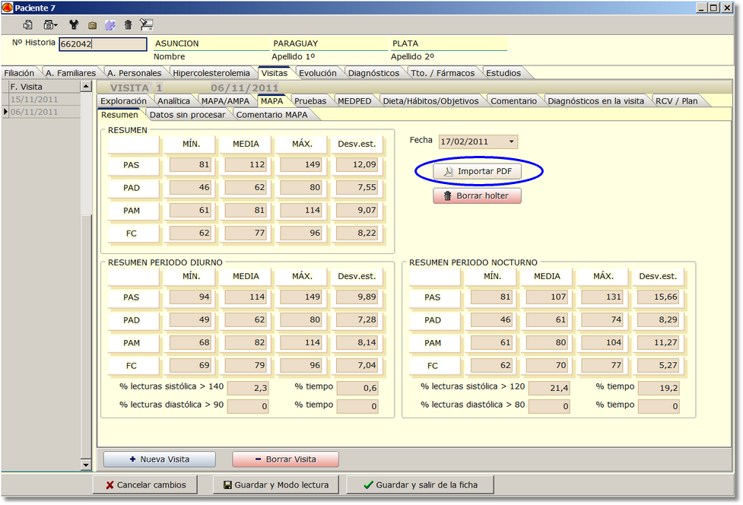Image resolution: width=743 pixels, height=505 pixels.
Task: Click RESUMEN PAS Desv.est. value 12,09
Action: point(357,164)
